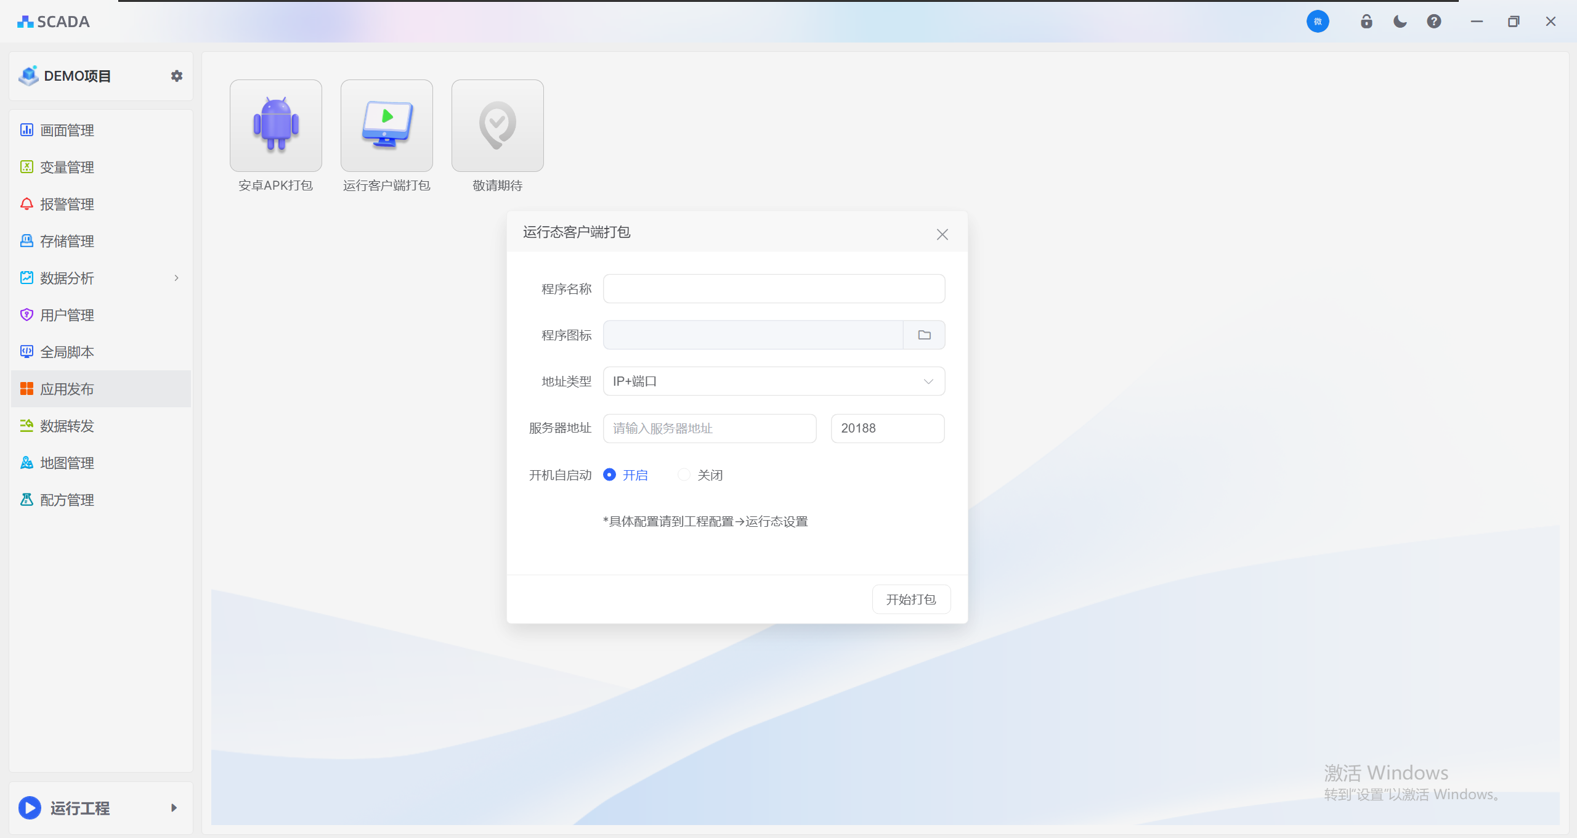
Task: Open the 地址类型 dropdown showing IP+端口
Action: coord(774,381)
